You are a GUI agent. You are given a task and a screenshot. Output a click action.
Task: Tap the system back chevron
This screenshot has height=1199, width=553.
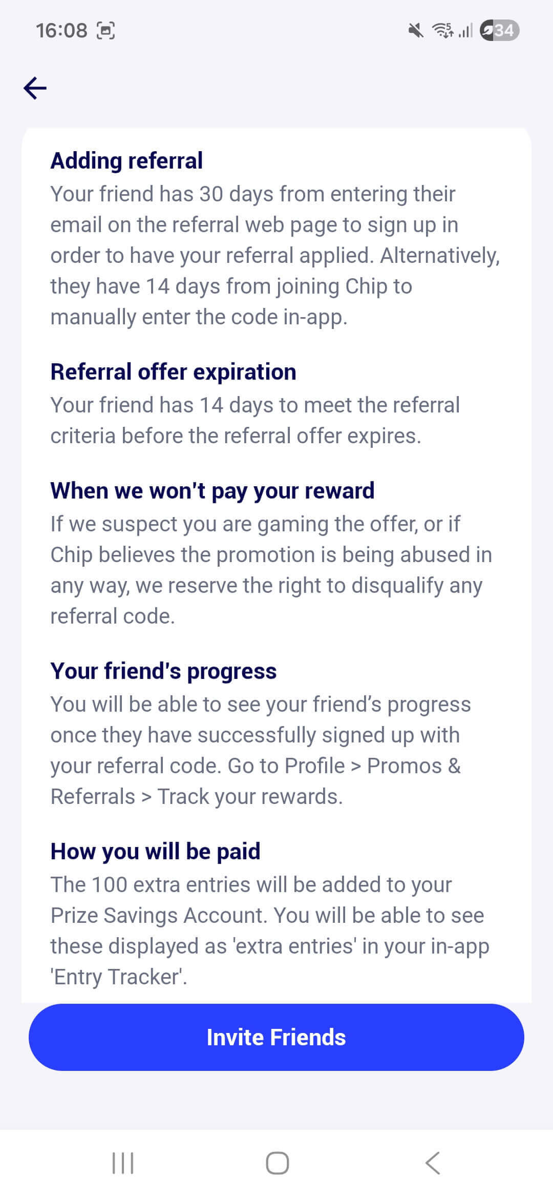click(x=433, y=1163)
